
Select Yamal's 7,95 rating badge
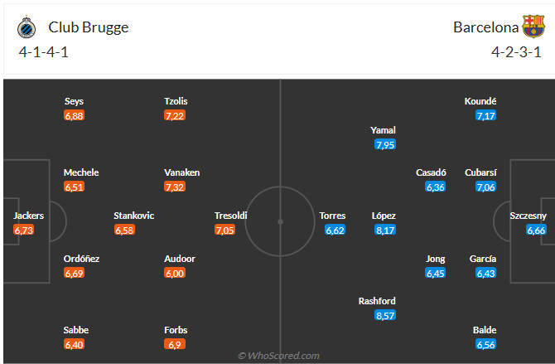[x=384, y=144]
